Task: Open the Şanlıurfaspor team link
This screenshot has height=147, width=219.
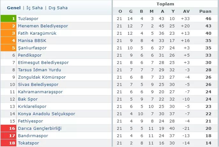Action: (32, 48)
